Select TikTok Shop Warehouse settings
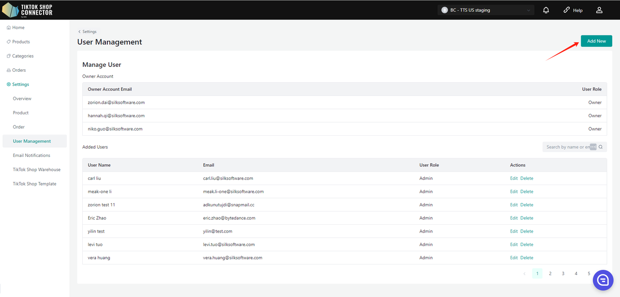Image resolution: width=620 pixels, height=297 pixels. (x=37, y=170)
